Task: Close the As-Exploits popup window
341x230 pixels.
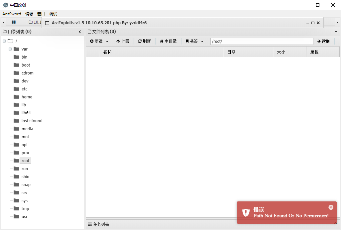Action: (318, 23)
